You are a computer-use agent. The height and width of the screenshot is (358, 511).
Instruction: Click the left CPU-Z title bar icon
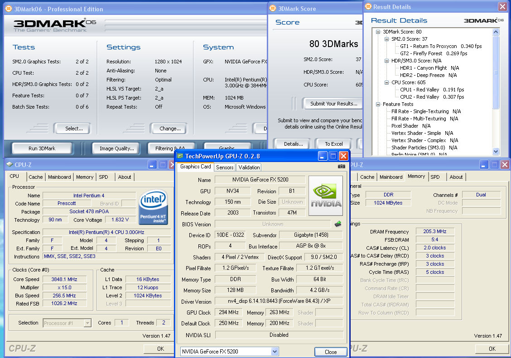tap(10, 165)
